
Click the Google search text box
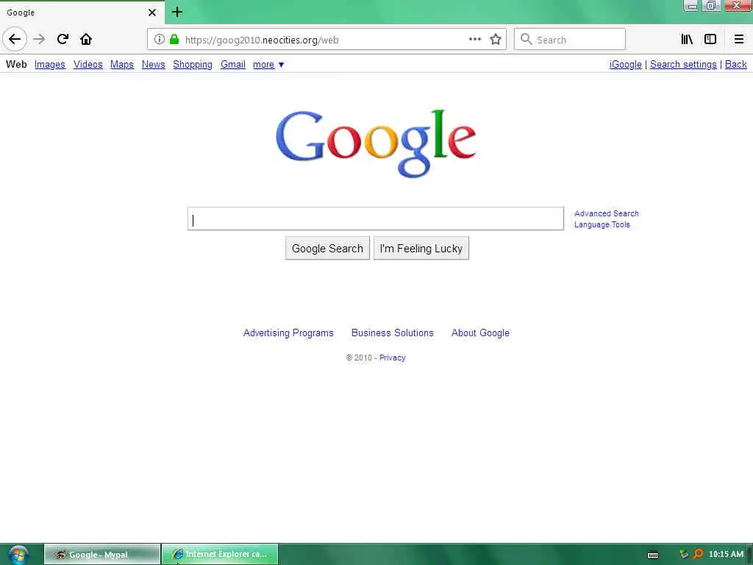click(x=376, y=218)
